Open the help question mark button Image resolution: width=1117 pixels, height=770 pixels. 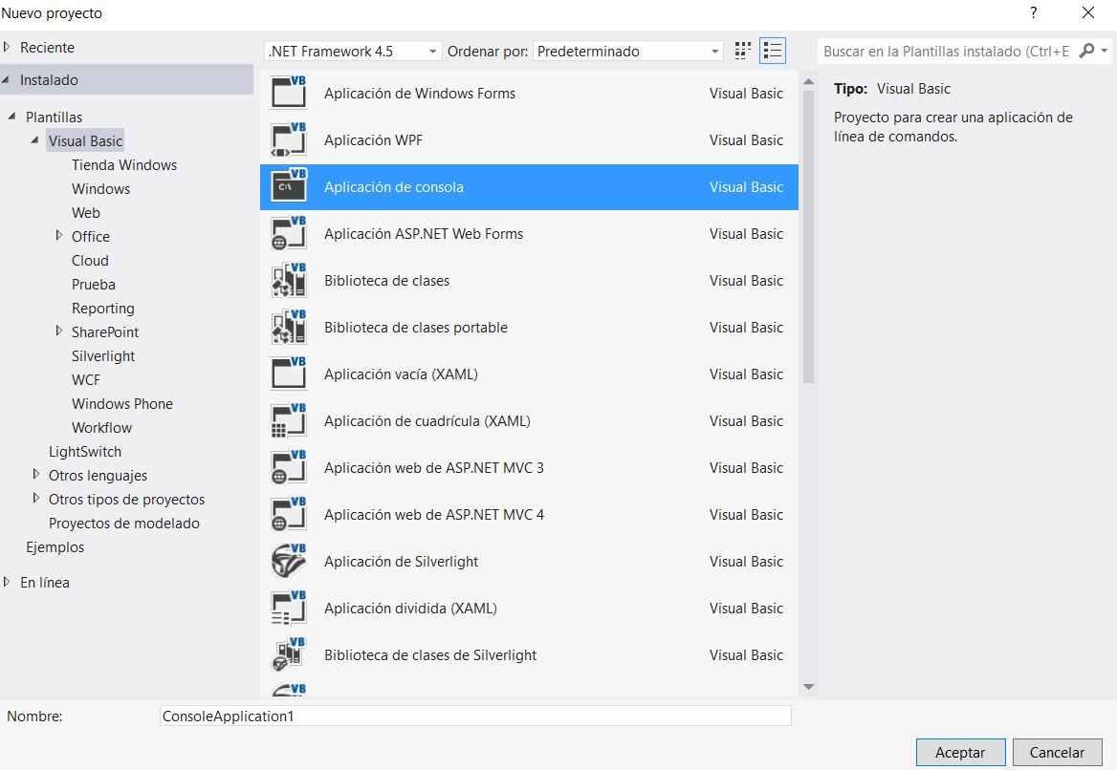1034,12
